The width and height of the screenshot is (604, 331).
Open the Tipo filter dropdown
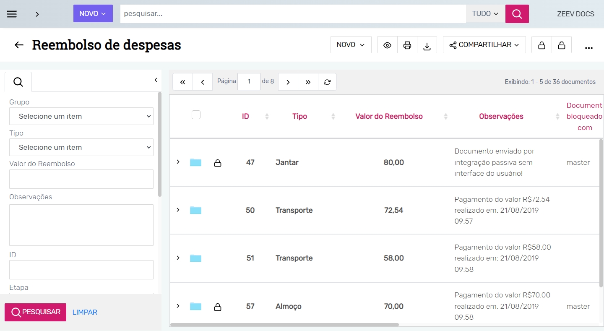(x=81, y=147)
